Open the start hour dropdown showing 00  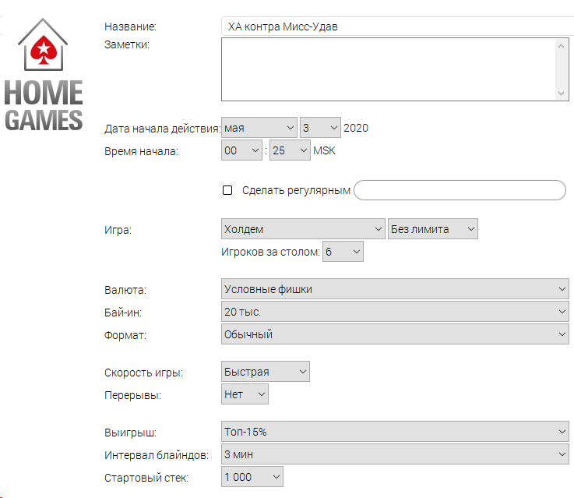pos(241,150)
